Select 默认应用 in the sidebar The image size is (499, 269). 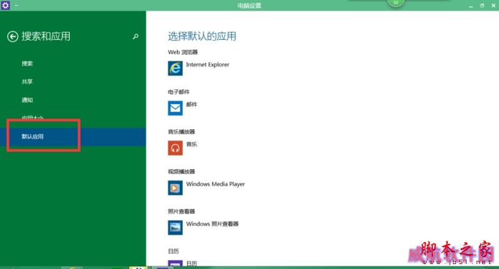(x=73, y=137)
